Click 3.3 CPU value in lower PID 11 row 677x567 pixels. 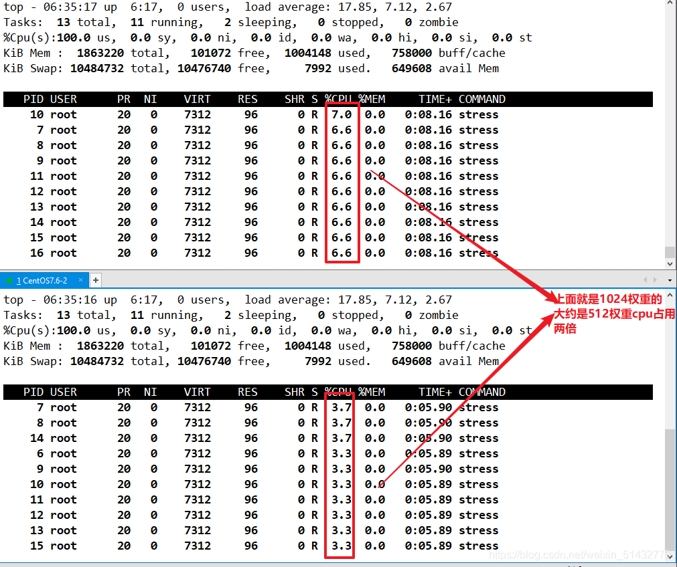(x=342, y=499)
